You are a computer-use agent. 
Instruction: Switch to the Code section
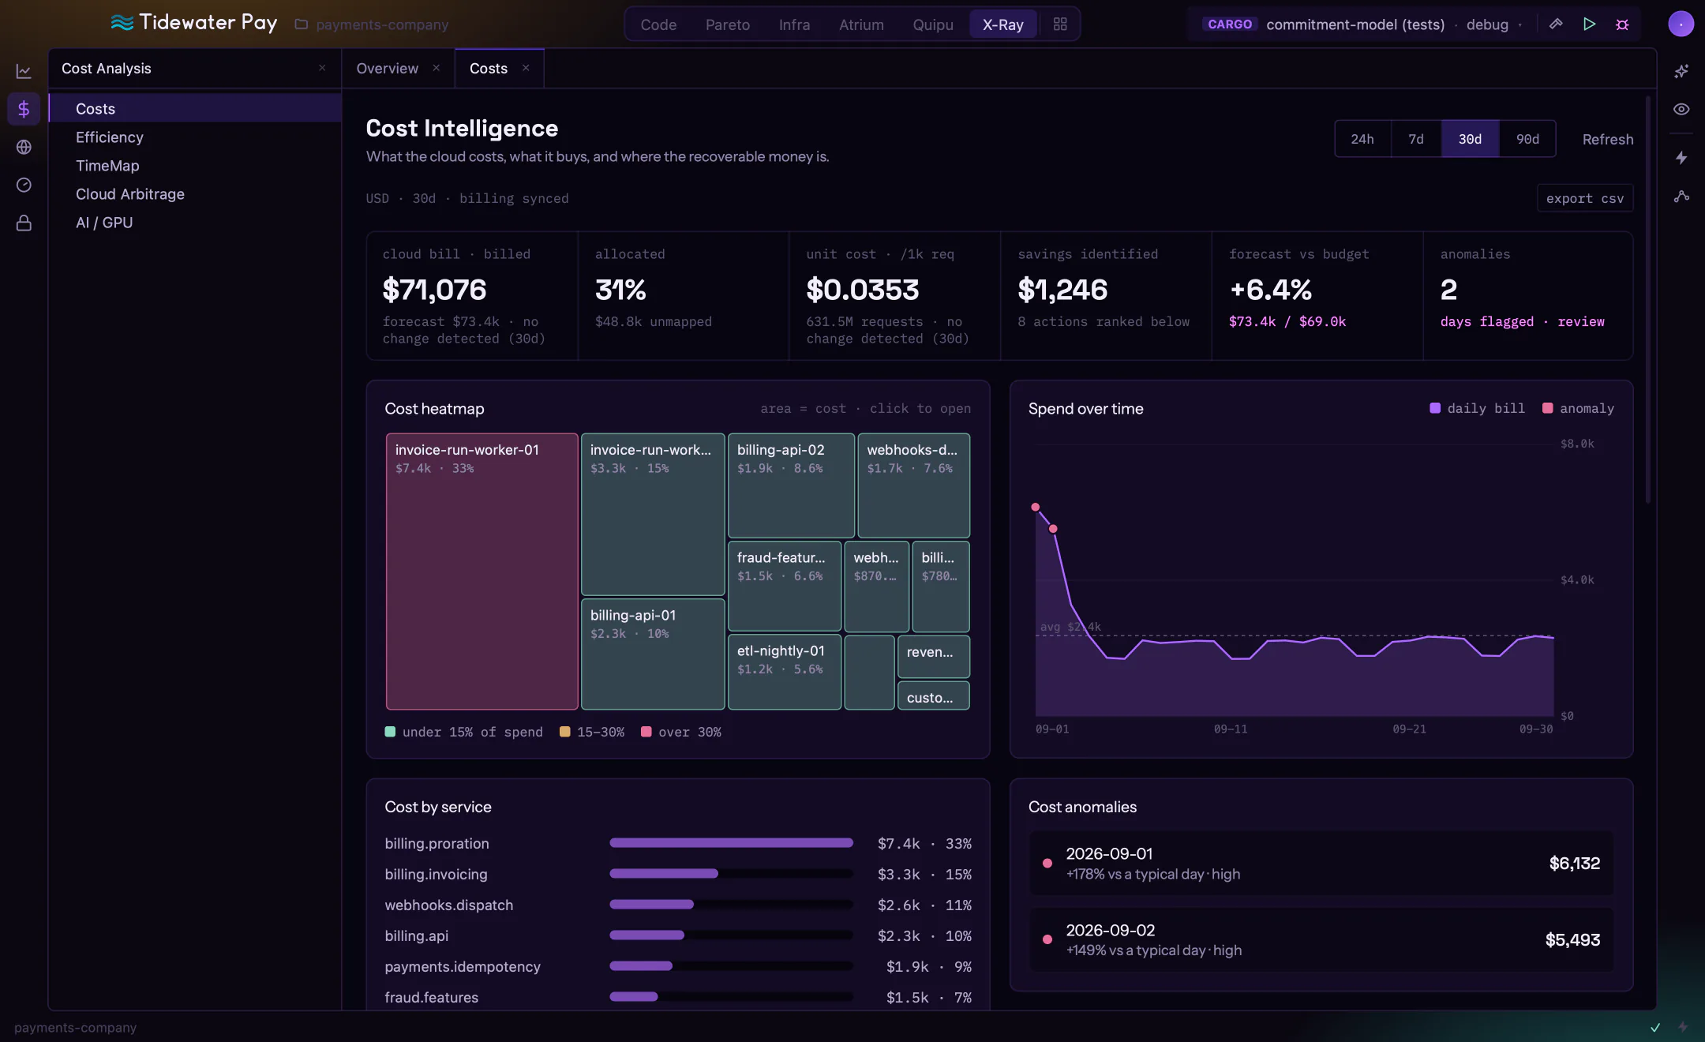[658, 24]
